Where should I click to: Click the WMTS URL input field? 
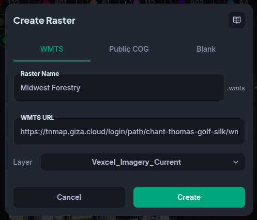point(129,132)
